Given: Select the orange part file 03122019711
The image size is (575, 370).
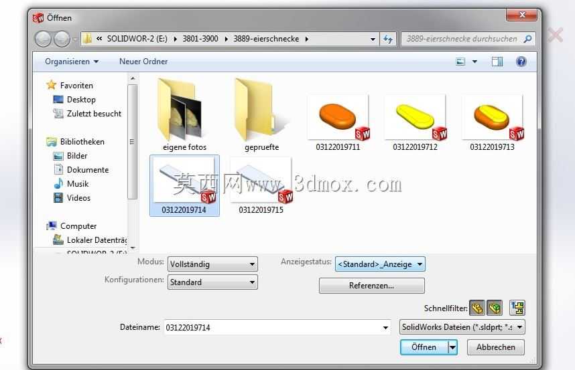Looking at the screenshot, I should [338, 122].
